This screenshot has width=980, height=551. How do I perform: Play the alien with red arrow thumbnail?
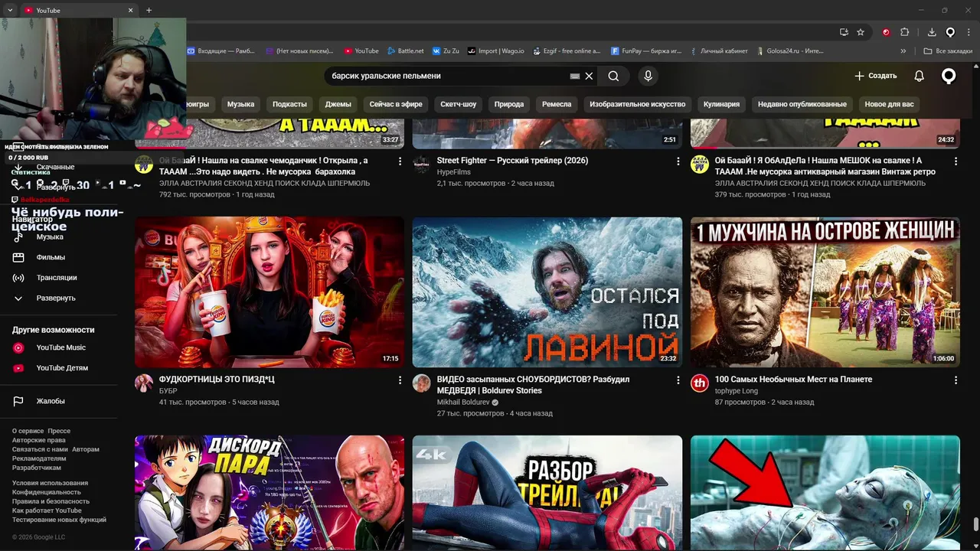pos(825,492)
